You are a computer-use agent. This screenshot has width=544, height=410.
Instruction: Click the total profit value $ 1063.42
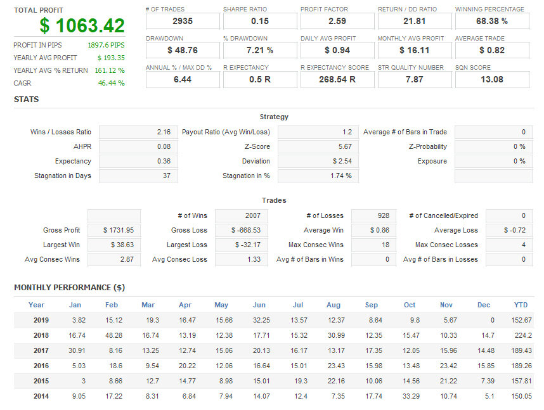[82, 25]
